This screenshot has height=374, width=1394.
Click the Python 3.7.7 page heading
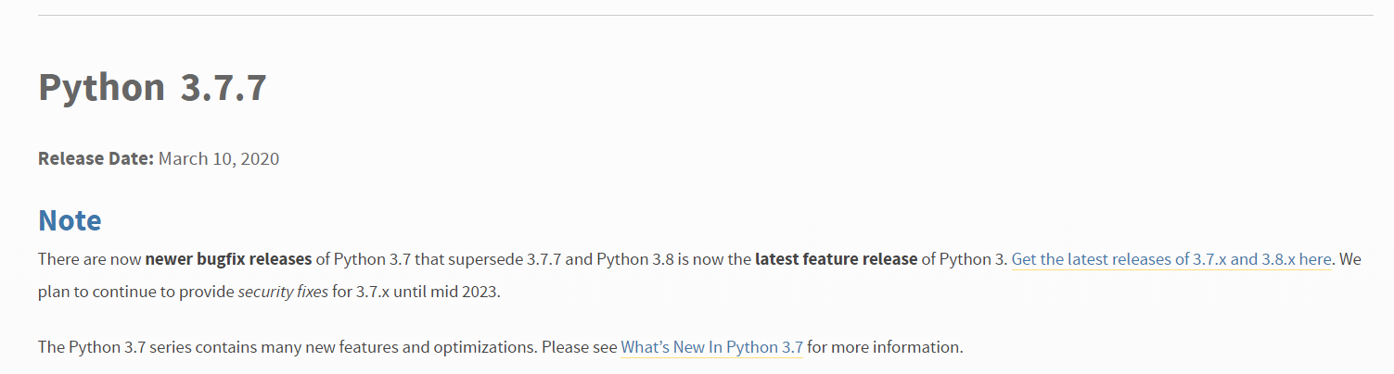(152, 88)
